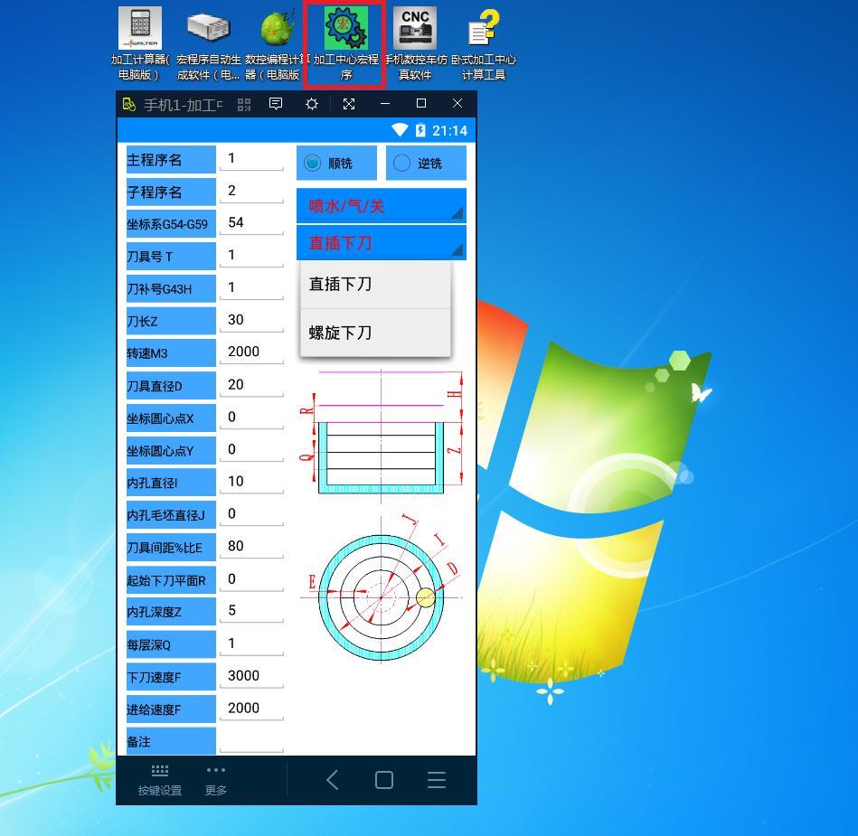
Task: Click the 坐标圆心点Y value field
Action: click(x=251, y=450)
